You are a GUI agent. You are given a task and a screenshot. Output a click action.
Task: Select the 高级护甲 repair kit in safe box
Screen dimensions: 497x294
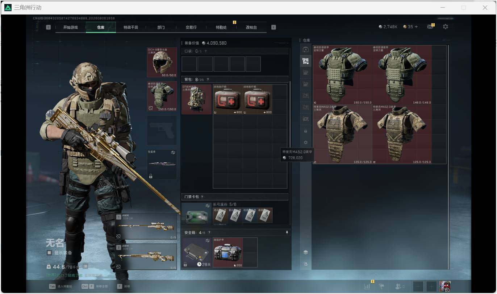[x=228, y=253]
